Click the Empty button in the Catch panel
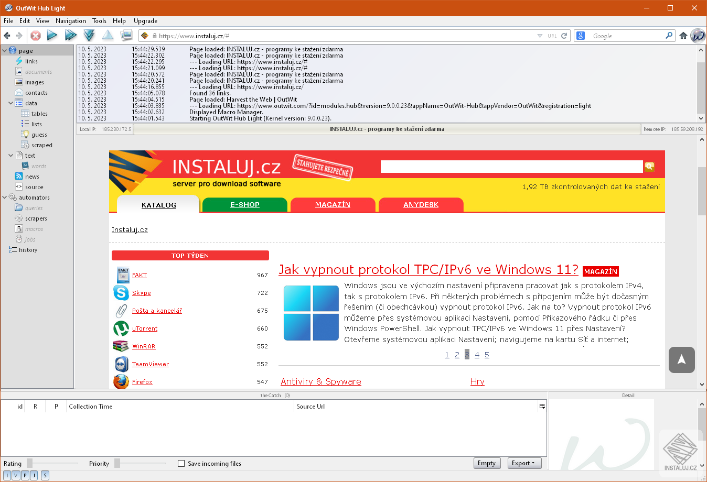Screen dimensions: 707x482 coord(487,463)
